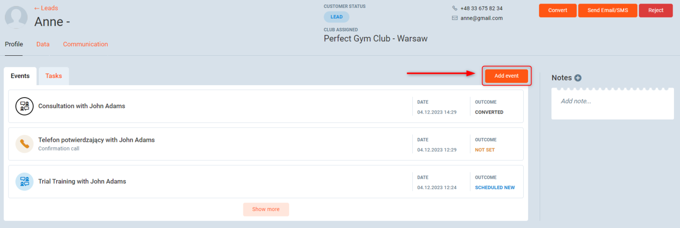Click the Perfect Gym Club - Warsaw text
680x228 pixels.
pos(375,38)
